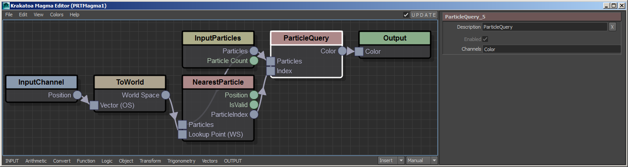
Task: Open the Function node category
Action: click(x=86, y=161)
